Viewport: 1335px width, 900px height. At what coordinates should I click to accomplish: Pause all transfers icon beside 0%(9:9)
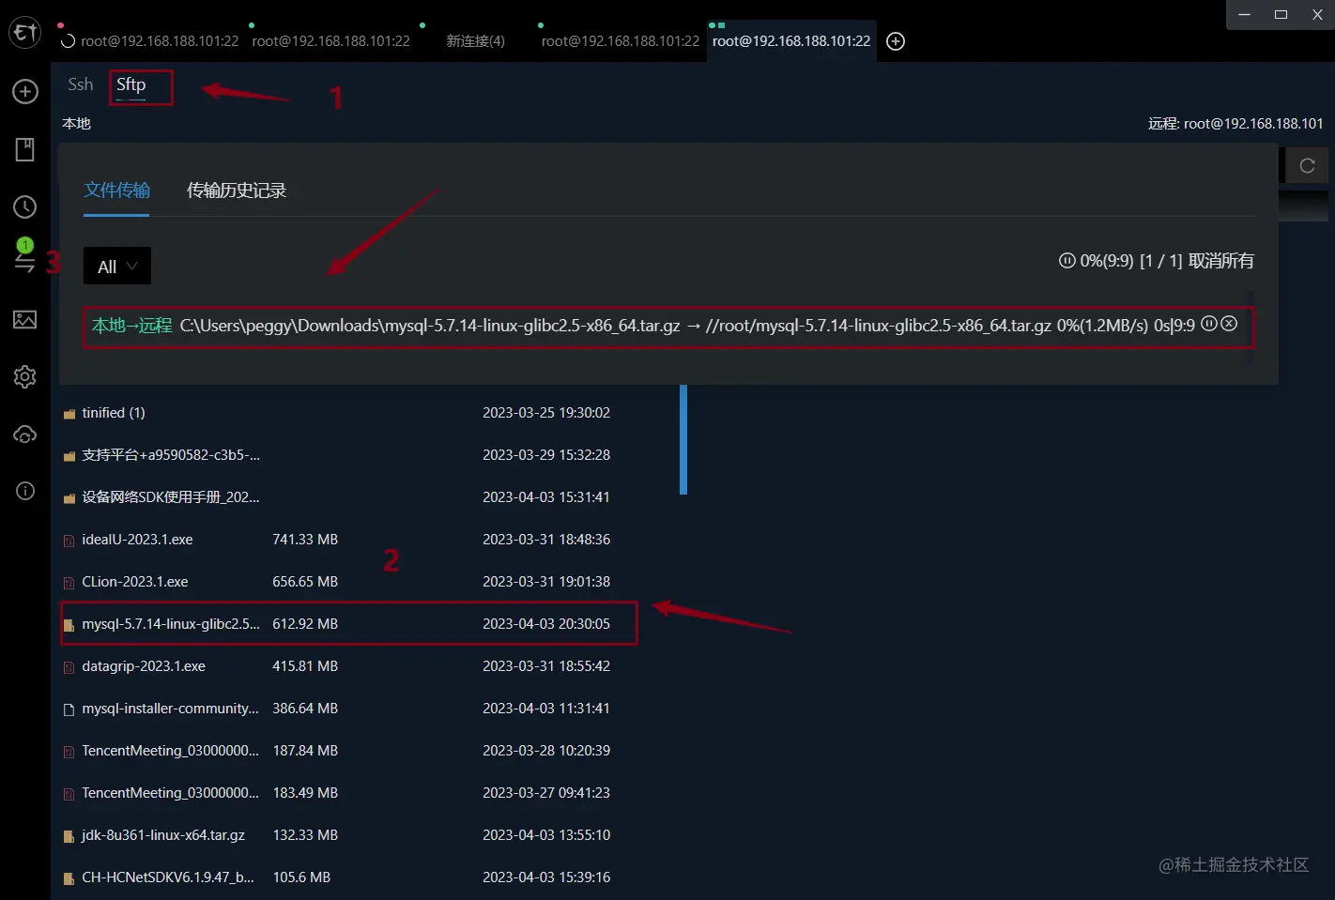tap(1067, 261)
